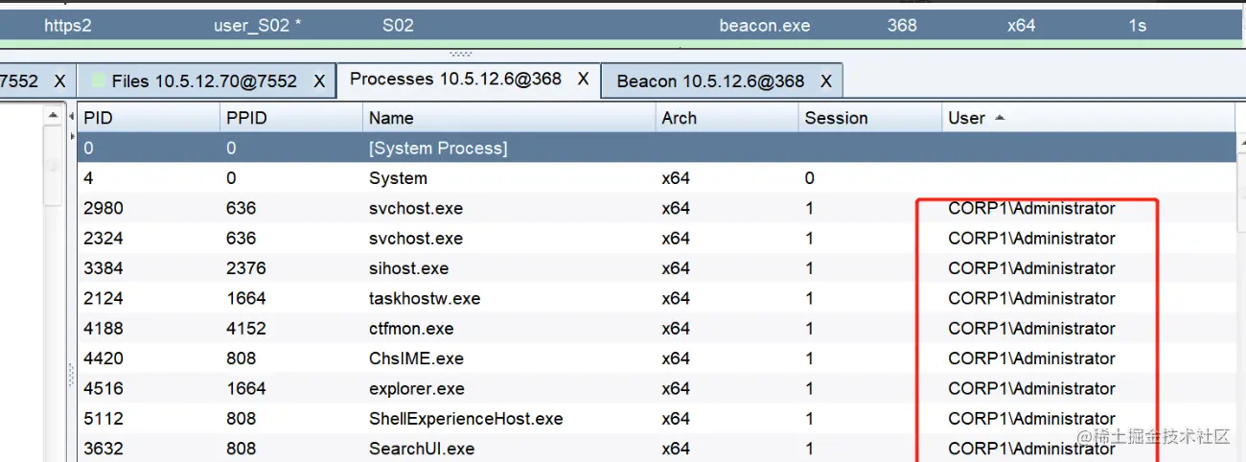Click PID cell 2980
Viewport: 1246px width, 462px height.
tap(104, 208)
